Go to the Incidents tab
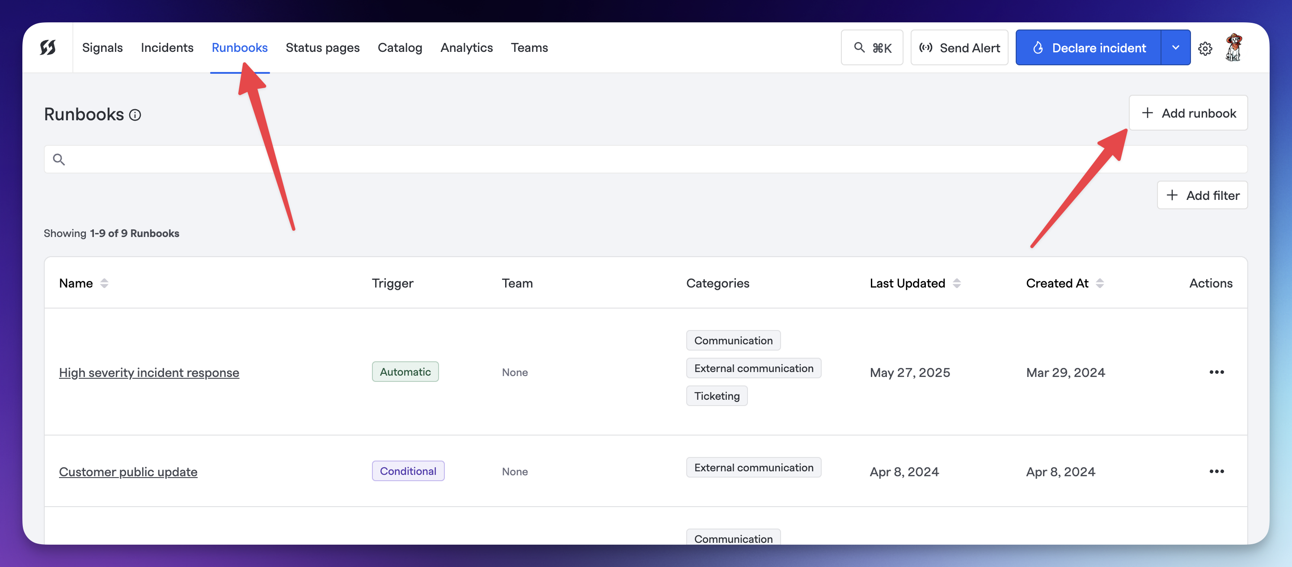This screenshot has width=1292, height=567. point(167,48)
